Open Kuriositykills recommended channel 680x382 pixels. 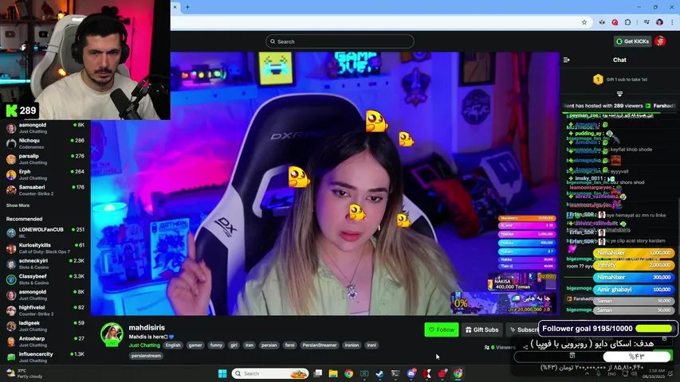pyautogui.click(x=45, y=248)
